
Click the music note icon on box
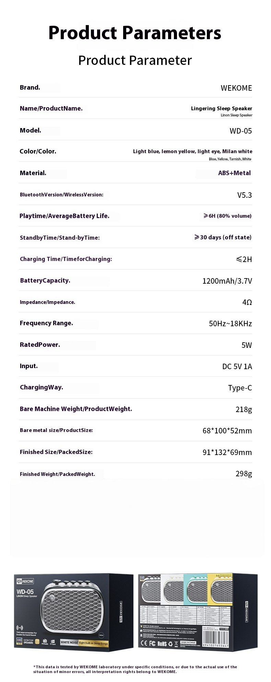[x=37, y=641]
